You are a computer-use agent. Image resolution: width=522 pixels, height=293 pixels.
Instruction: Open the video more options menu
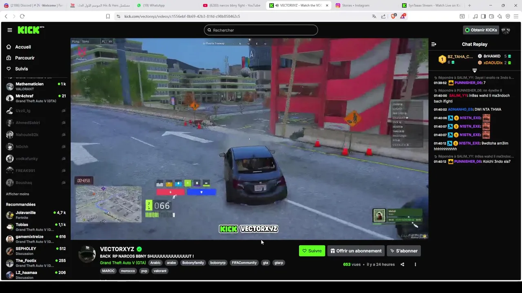click(x=415, y=265)
